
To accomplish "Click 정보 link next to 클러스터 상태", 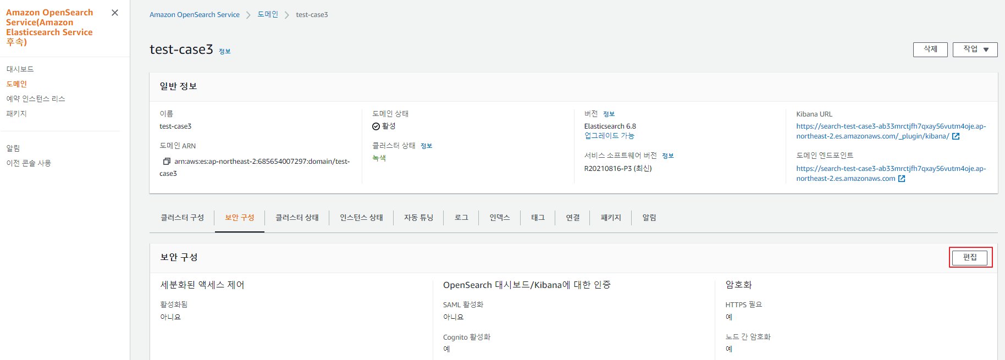I will [427, 146].
